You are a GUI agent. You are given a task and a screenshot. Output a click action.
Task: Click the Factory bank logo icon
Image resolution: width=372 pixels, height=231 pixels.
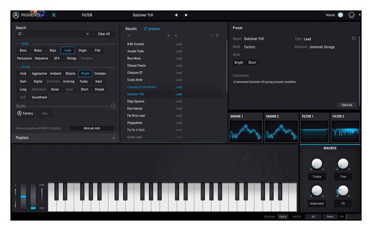[20, 114]
